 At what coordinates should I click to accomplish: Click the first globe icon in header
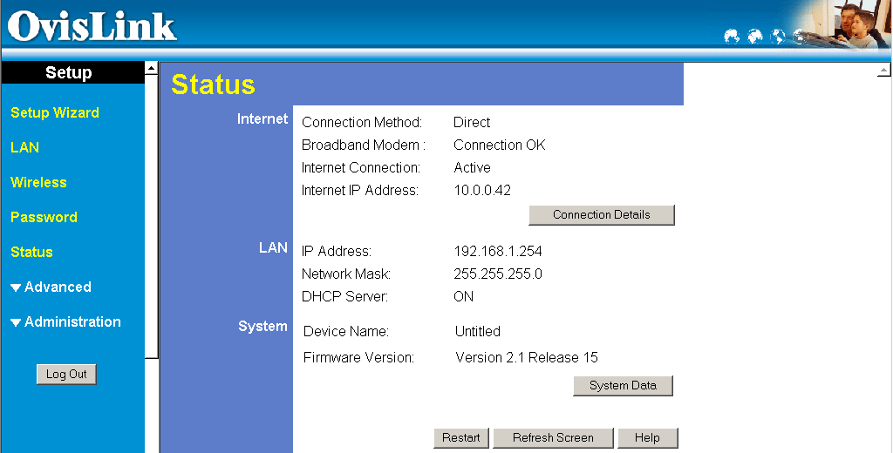tap(732, 37)
